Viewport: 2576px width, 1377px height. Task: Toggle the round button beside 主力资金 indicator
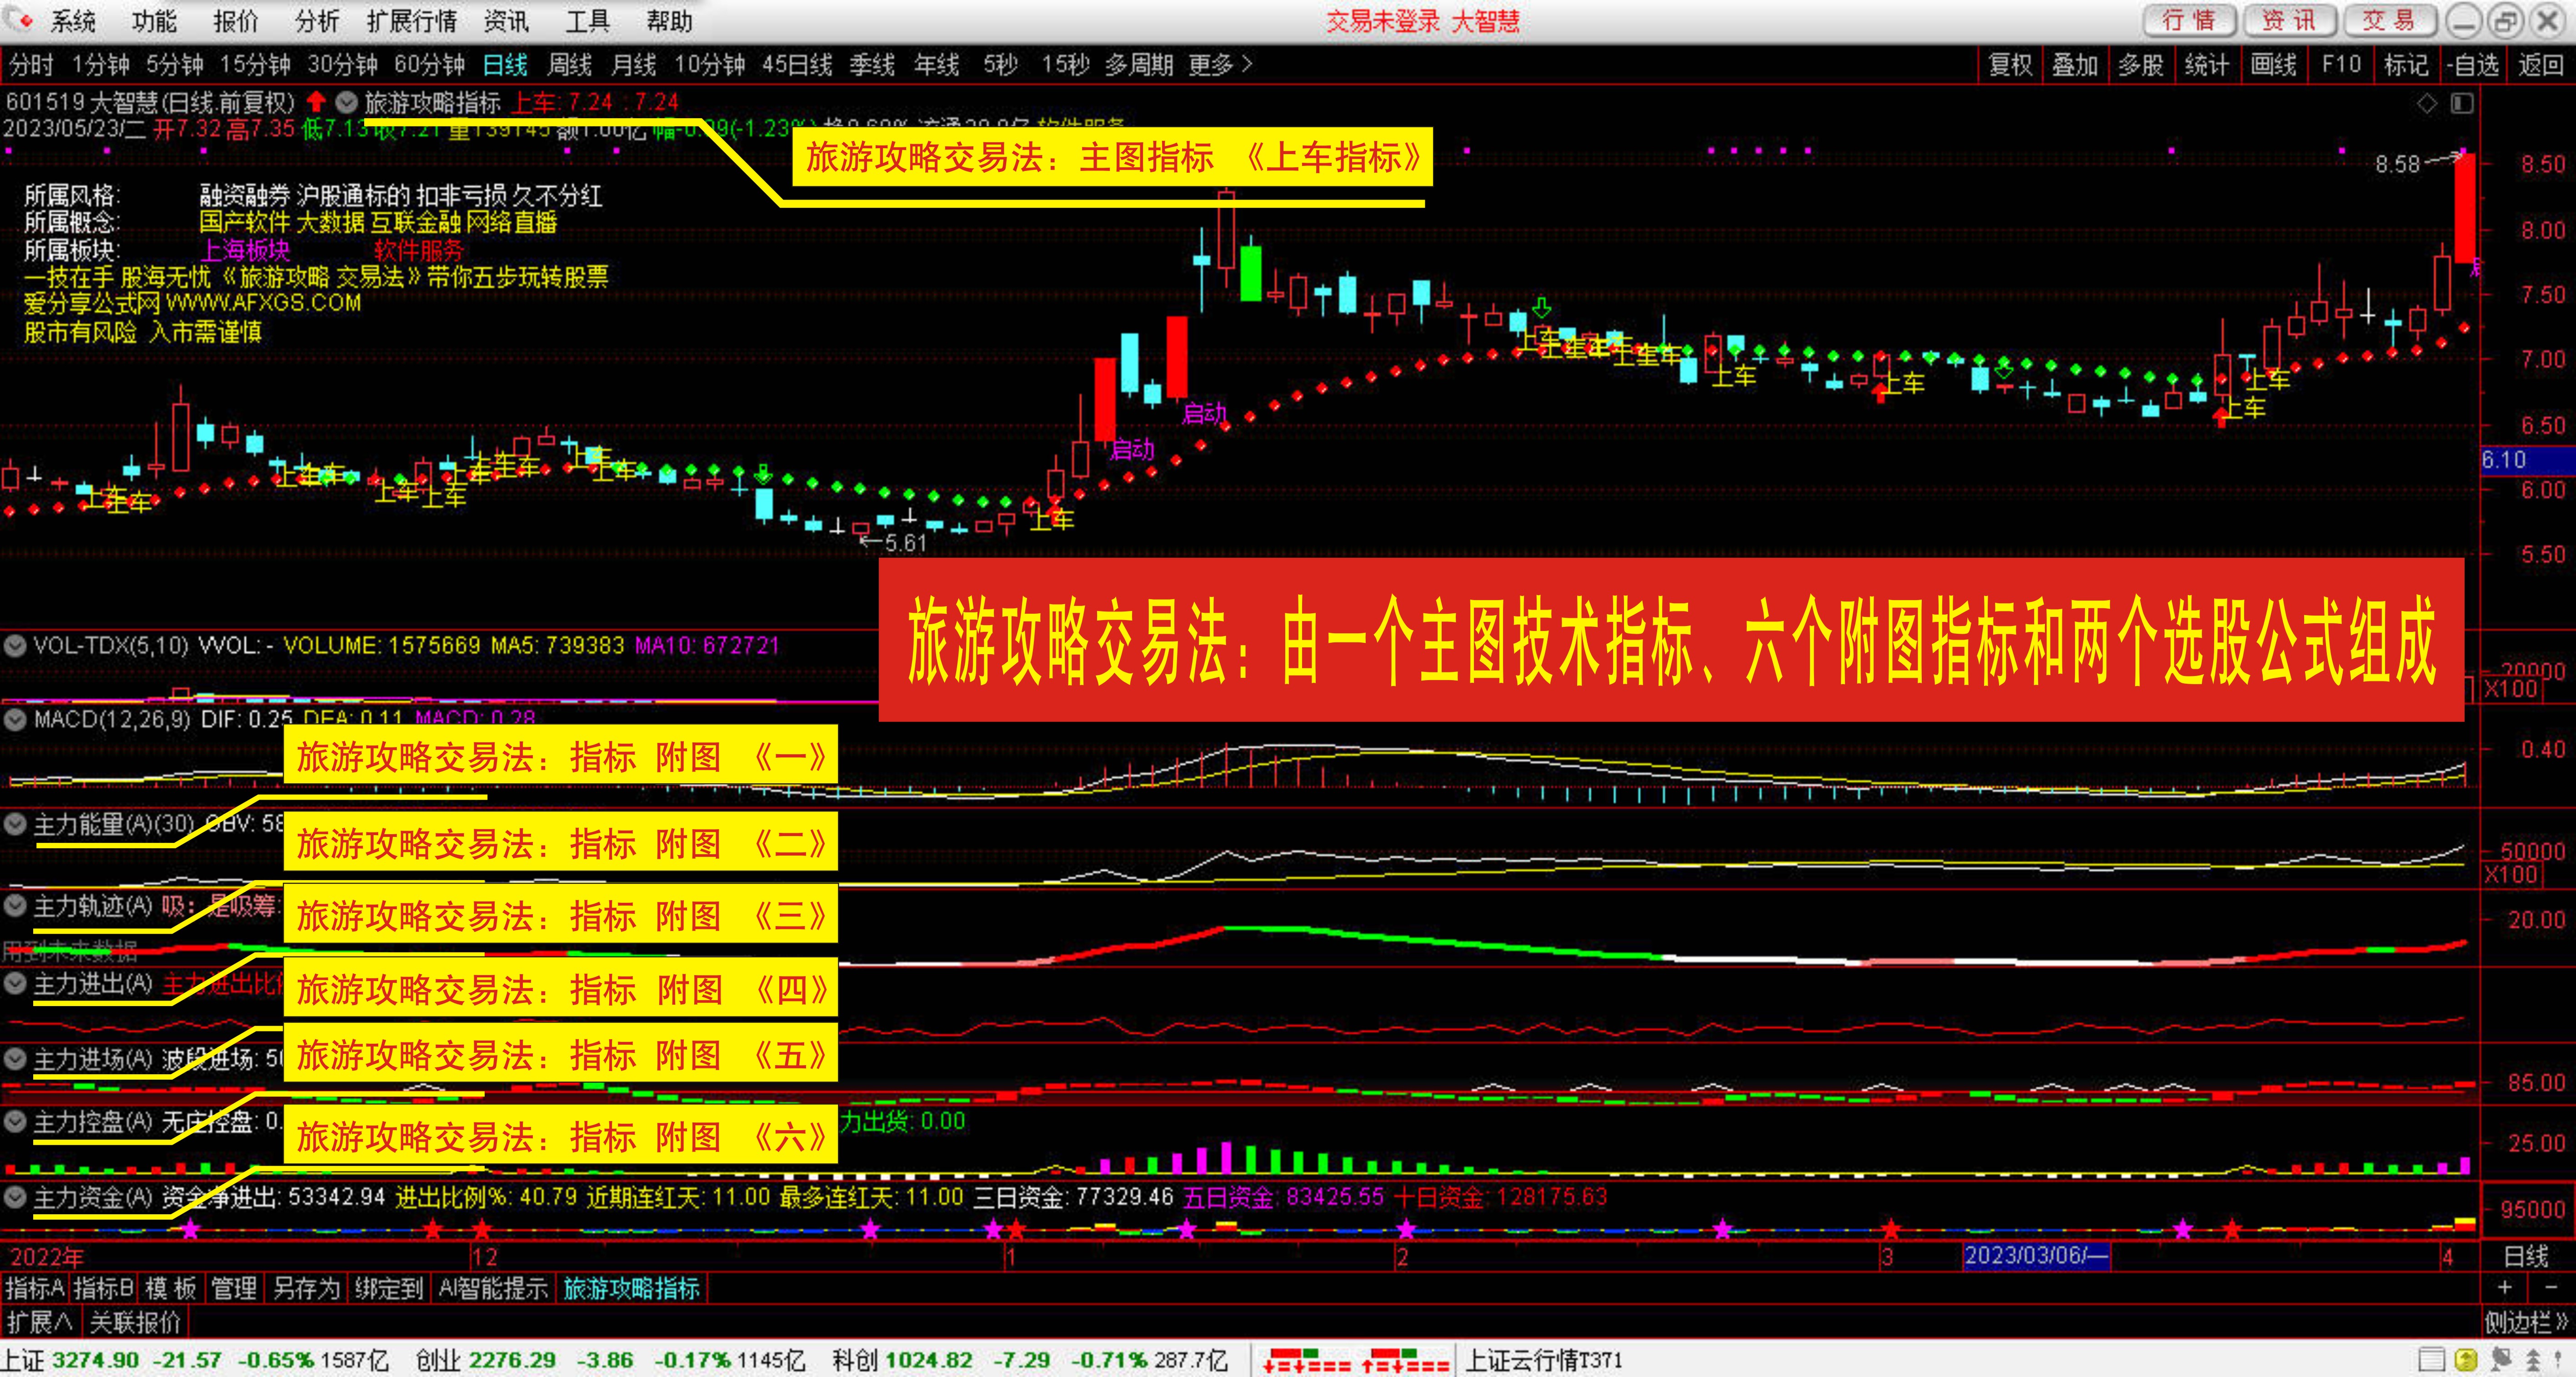15,1197
